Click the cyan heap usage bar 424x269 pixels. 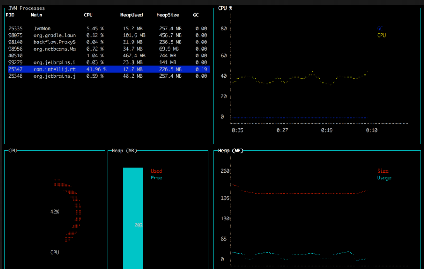133,211
